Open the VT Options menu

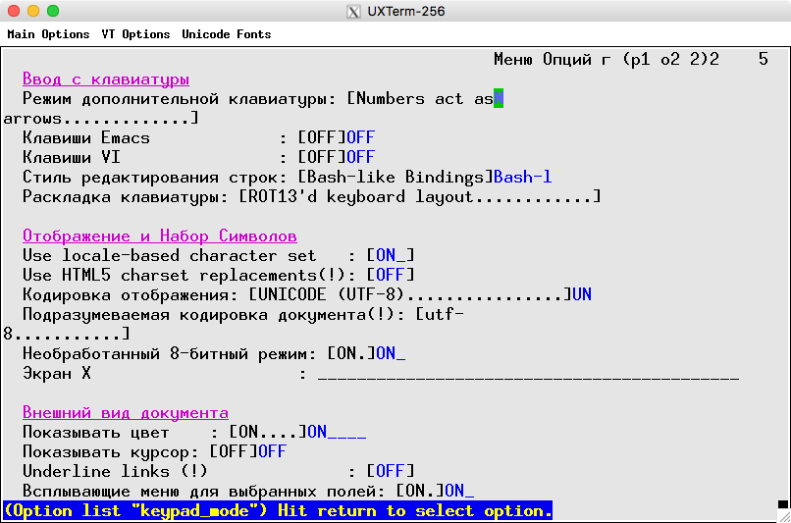click(x=135, y=34)
